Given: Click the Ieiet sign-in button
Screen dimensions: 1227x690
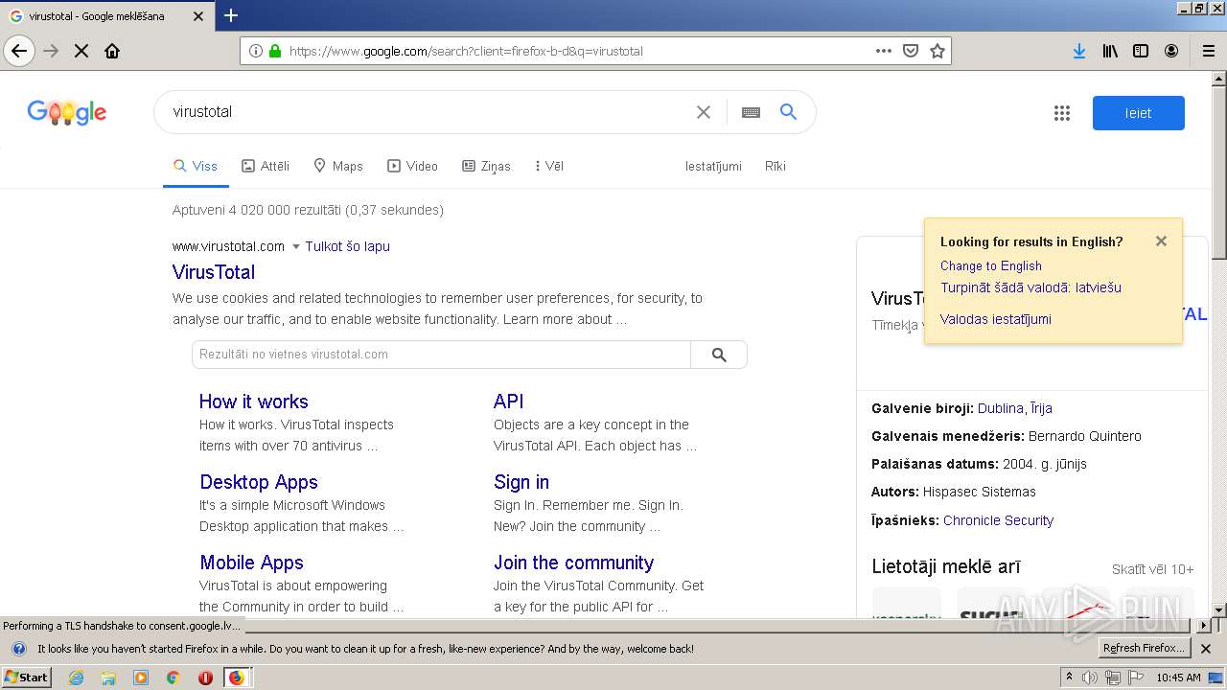Looking at the screenshot, I should (1139, 113).
